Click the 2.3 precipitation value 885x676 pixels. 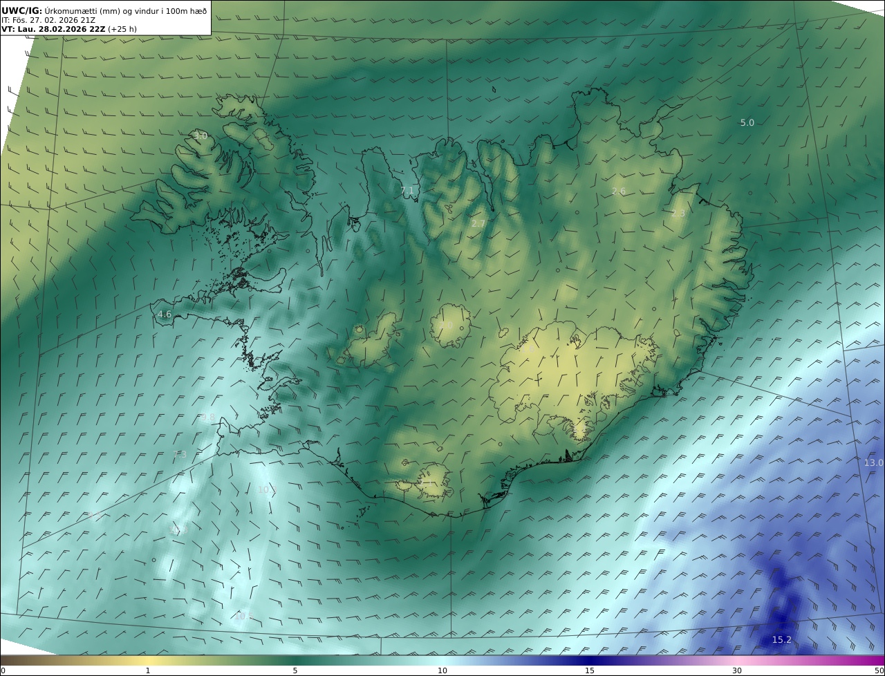[x=678, y=213]
